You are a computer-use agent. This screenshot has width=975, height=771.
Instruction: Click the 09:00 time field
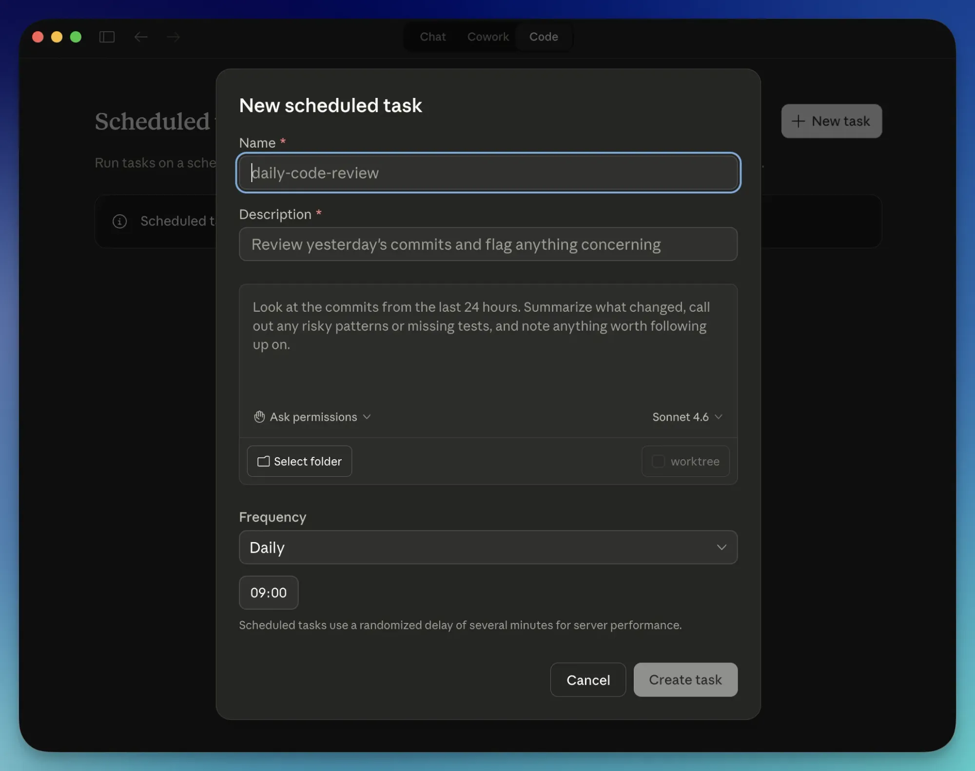coord(269,593)
